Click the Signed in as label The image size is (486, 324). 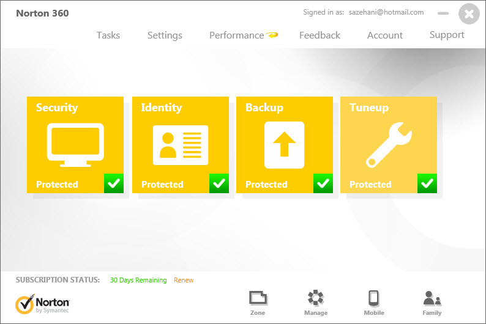[324, 12]
